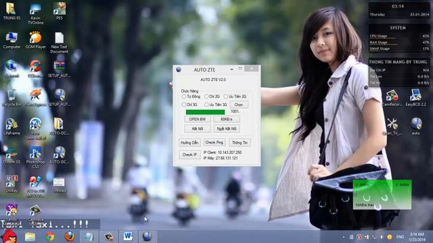Screen dimensions: 433x243
Task: Open Google Chrome from the taskbar
Action: pos(50,237)
